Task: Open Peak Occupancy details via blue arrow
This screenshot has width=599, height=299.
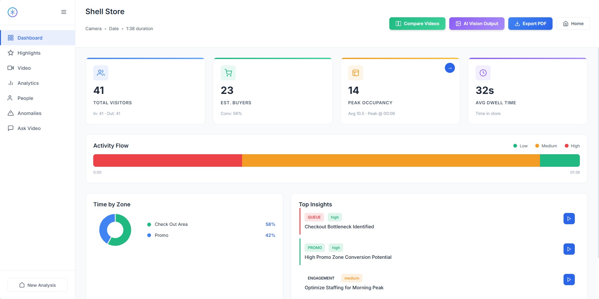Action: tap(450, 68)
